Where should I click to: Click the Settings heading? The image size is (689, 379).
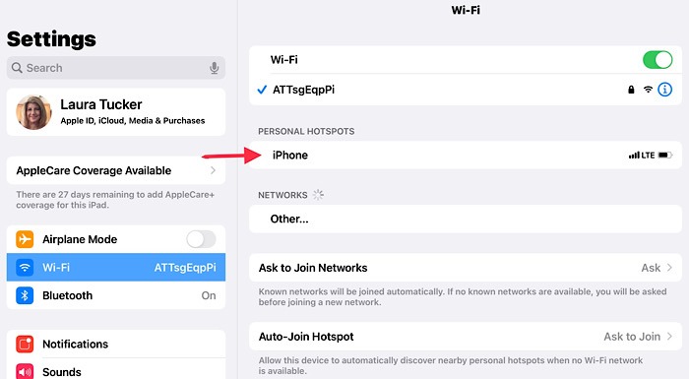click(51, 39)
